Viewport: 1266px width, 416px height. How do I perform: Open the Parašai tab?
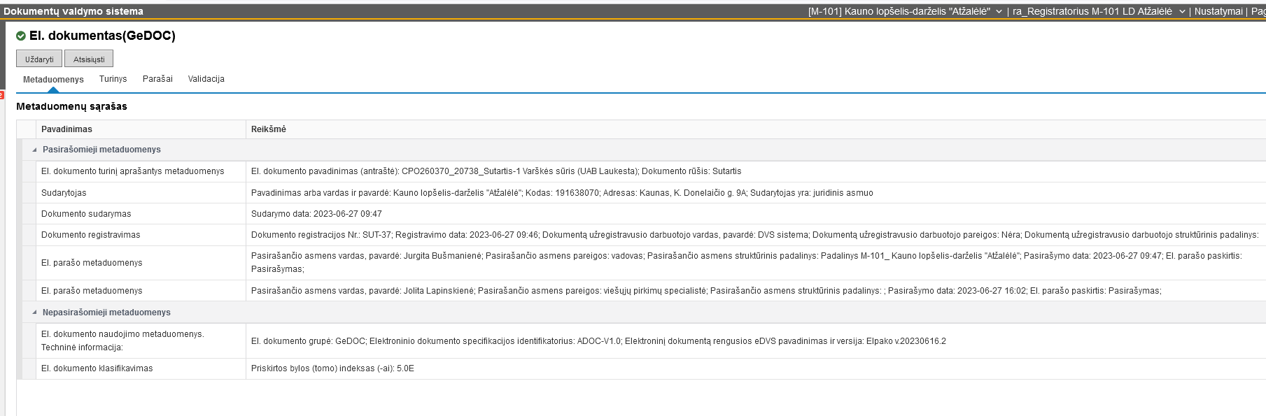pyautogui.click(x=157, y=79)
